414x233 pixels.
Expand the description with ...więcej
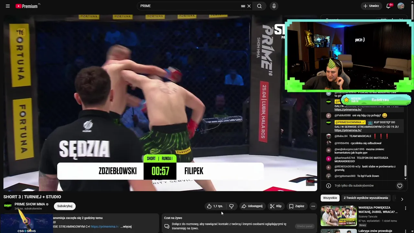pyautogui.click(x=126, y=227)
